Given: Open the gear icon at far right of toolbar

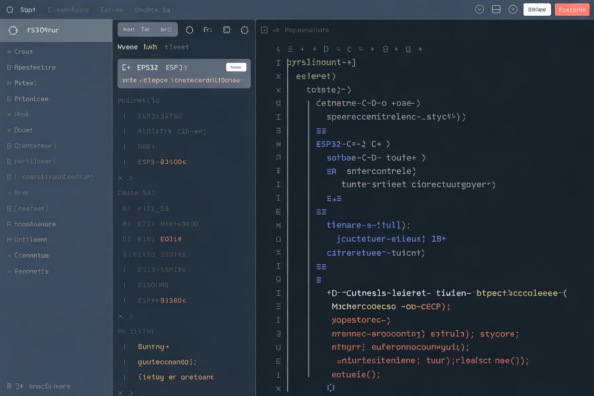Looking at the screenshot, I should click(245, 30).
